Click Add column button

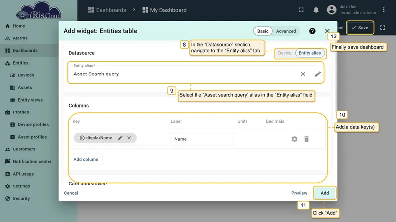(86, 159)
